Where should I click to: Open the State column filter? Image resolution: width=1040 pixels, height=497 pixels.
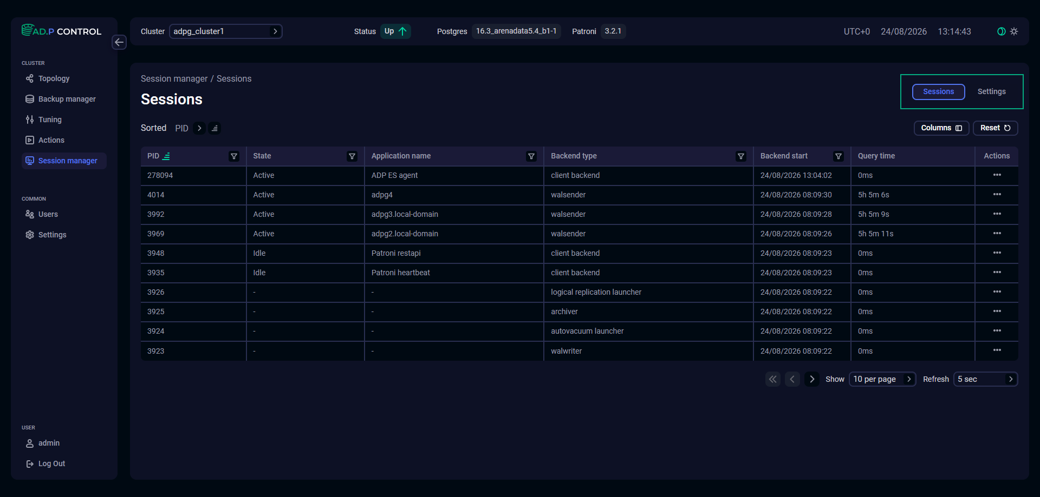pos(352,156)
